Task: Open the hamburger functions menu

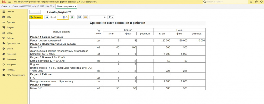Action: 10,2
